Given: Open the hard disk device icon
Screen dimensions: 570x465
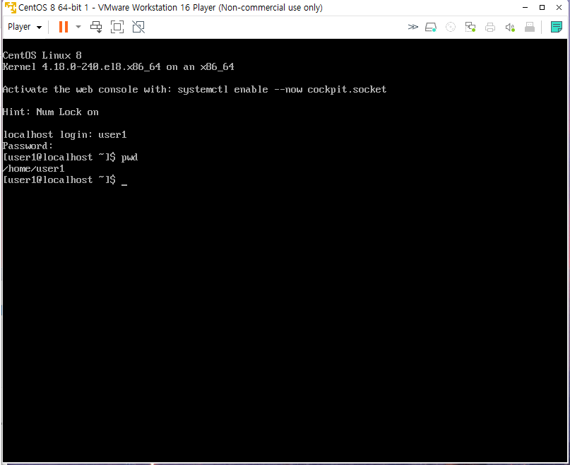Looking at the screenshot, I should [x=431, y=27].
